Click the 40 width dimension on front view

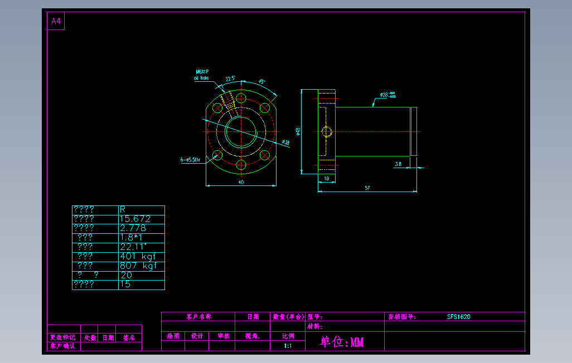[240, 183]
